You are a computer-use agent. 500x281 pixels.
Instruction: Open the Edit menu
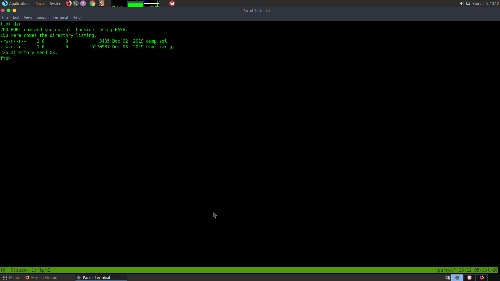pyautogui.click(x=16, y=17)
